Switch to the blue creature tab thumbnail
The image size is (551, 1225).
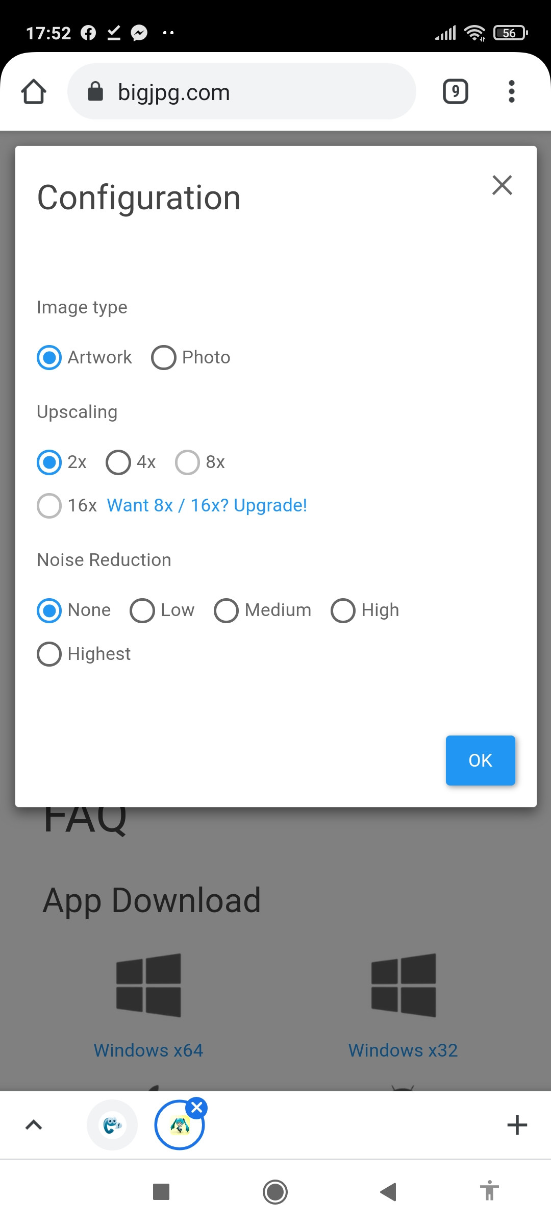point(112,1125)
